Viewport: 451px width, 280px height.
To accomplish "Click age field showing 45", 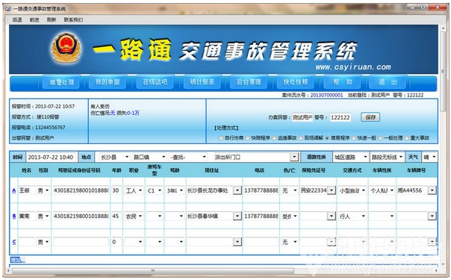I will coord(116,217).
